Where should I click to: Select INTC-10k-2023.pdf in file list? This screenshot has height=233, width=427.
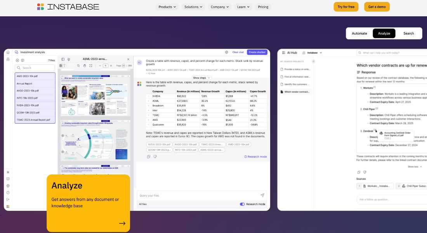[35, 98]
